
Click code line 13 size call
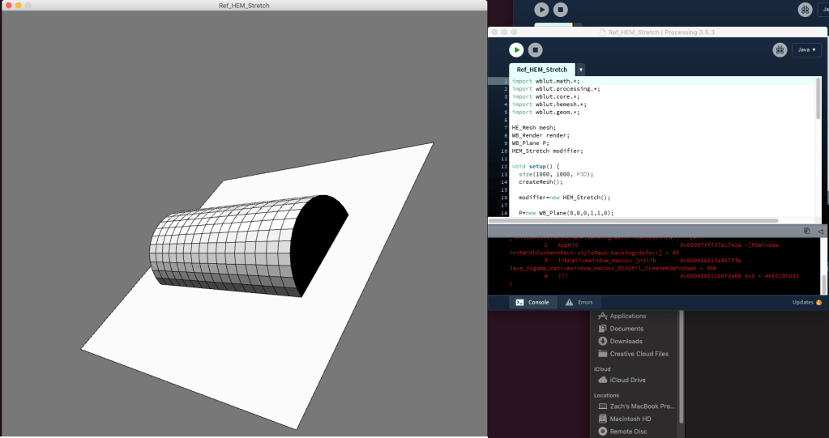[x=551, y=174]
